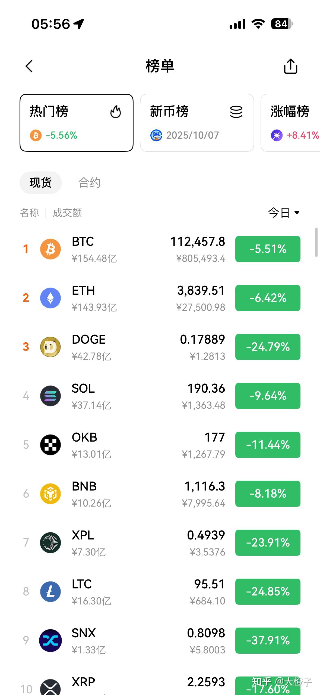Open the 今日 time period dropdown

coord(284,213)
